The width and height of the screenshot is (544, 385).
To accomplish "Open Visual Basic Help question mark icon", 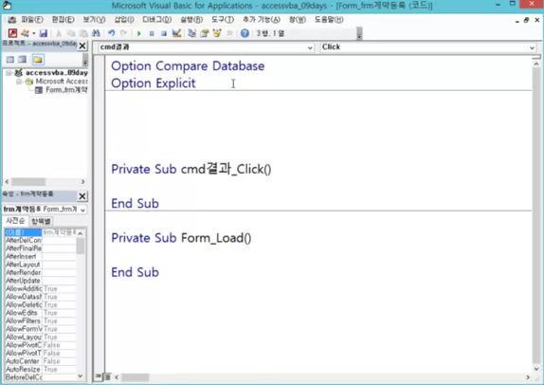I will [245, 33].
